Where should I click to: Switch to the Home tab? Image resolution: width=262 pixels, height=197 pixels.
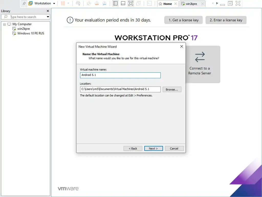tap(167, 4)
